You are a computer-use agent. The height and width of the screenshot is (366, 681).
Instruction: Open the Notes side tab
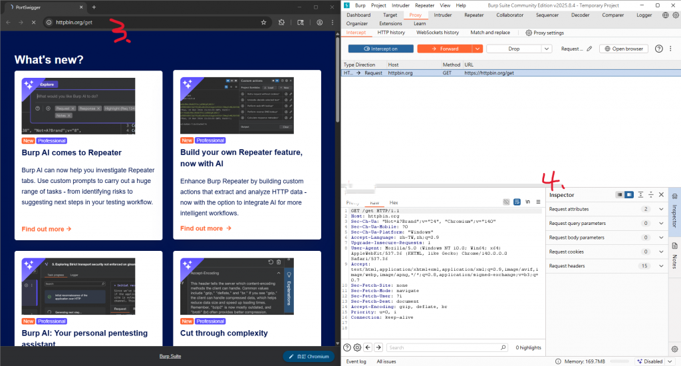674,256
